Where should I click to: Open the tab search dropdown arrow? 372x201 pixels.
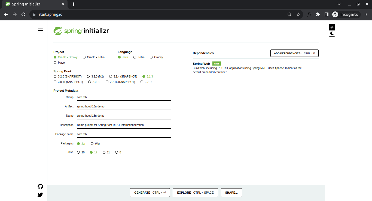pyautogui.click(x=339, y=4)
